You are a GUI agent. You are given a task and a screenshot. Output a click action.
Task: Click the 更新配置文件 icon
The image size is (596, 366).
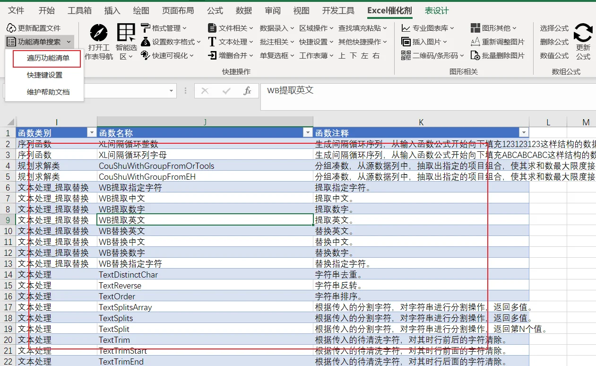(x=11, y=28)
